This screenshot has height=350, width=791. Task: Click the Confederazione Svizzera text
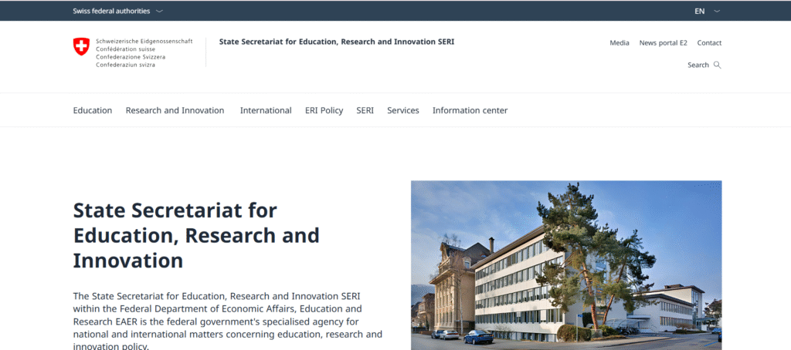(130, 57)
